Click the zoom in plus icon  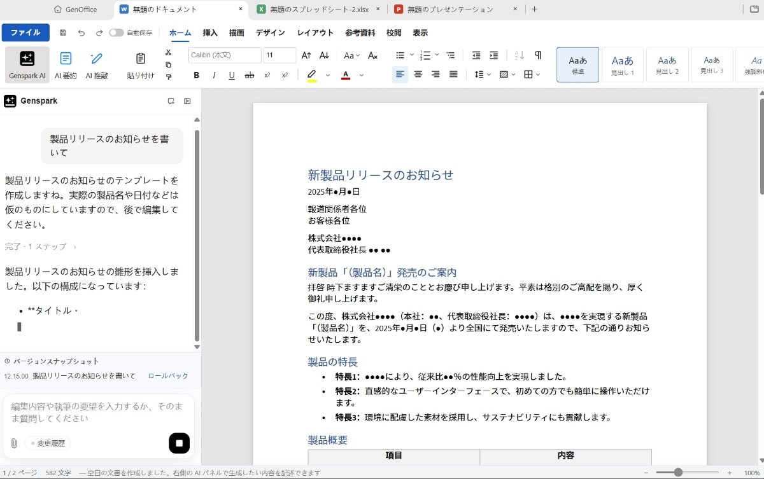pyautogui.click(x=730, y=473)
